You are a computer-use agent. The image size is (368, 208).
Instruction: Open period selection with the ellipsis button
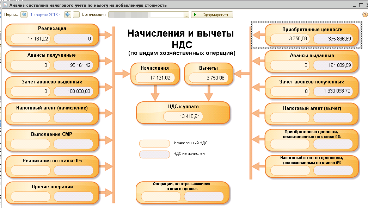tap(76, 15)
